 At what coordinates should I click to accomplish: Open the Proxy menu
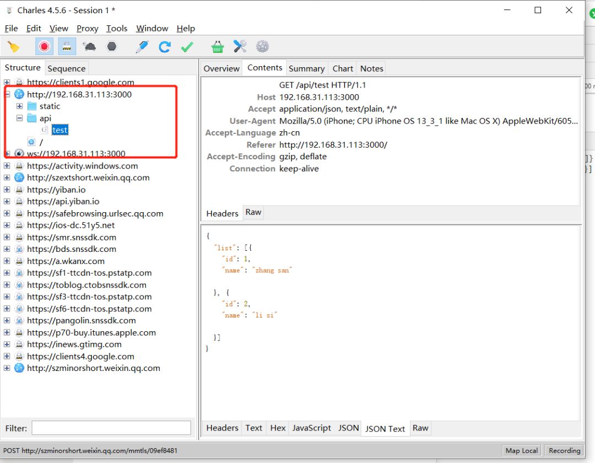[x=87, y=29]
